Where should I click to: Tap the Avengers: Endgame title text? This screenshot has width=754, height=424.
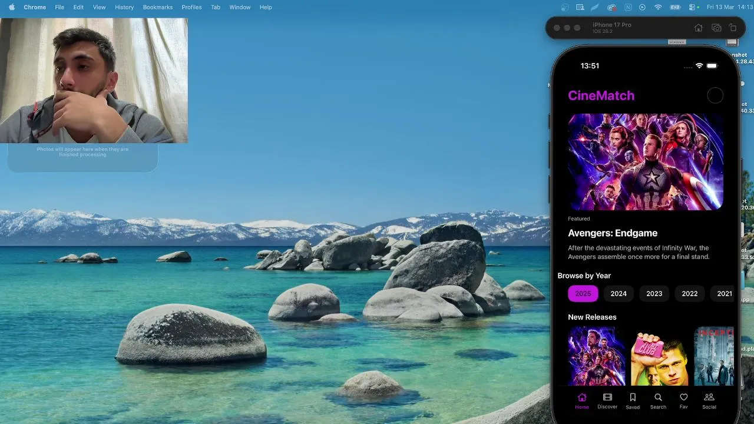click(613, 233)
